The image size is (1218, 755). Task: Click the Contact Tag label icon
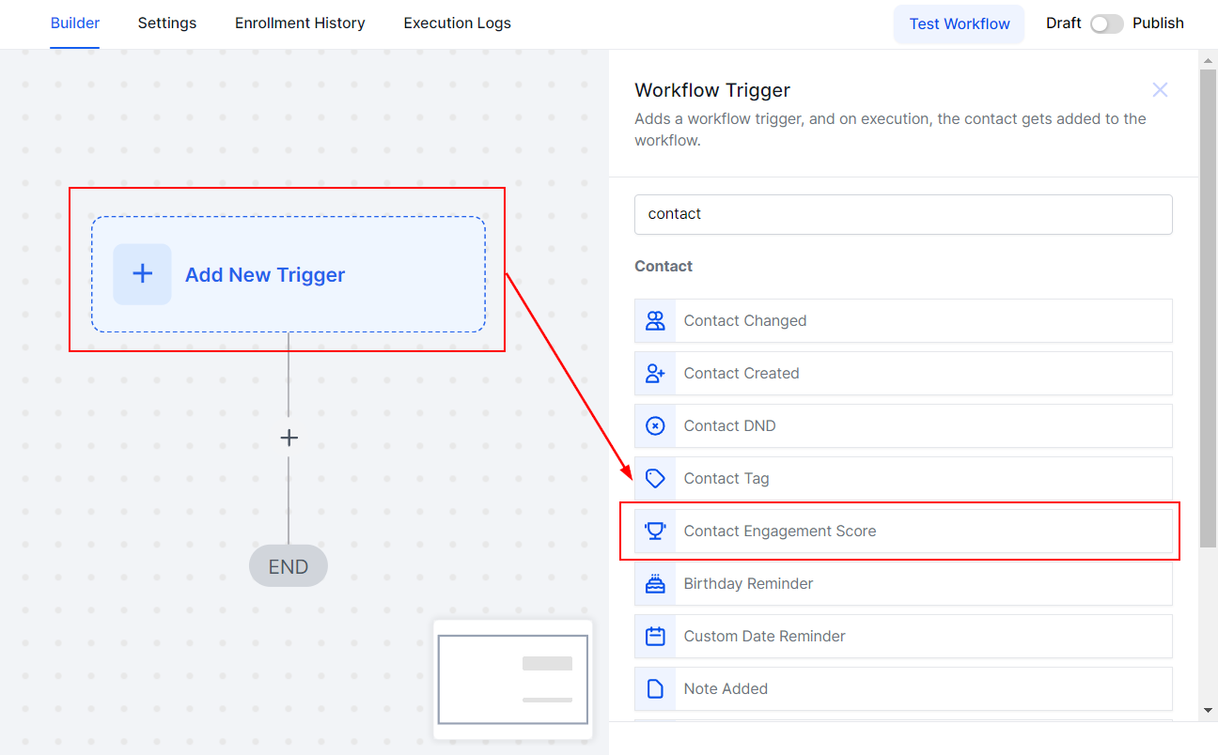pos(655,479)
